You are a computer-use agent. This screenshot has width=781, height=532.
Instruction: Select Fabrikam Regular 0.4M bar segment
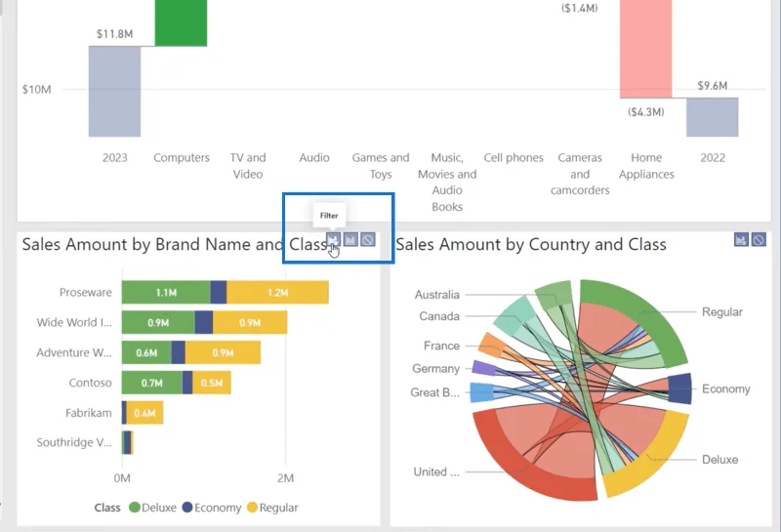[144, 413]
